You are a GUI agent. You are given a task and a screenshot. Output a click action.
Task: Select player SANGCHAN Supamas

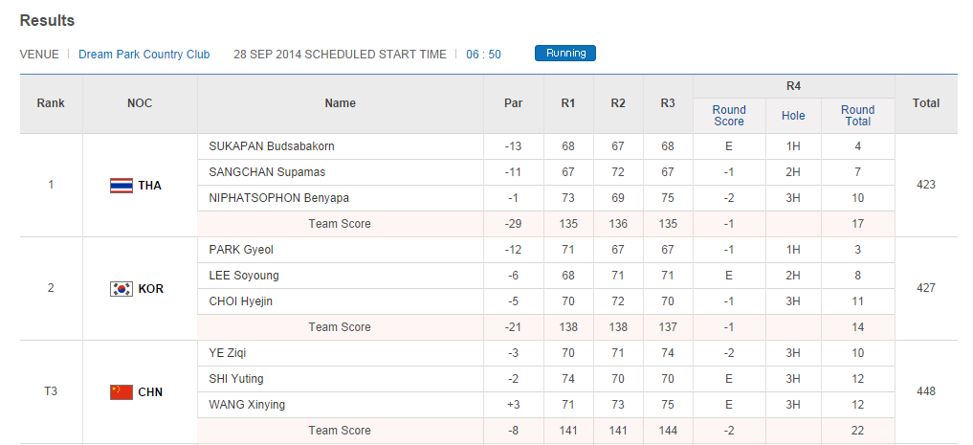(267, 172)
